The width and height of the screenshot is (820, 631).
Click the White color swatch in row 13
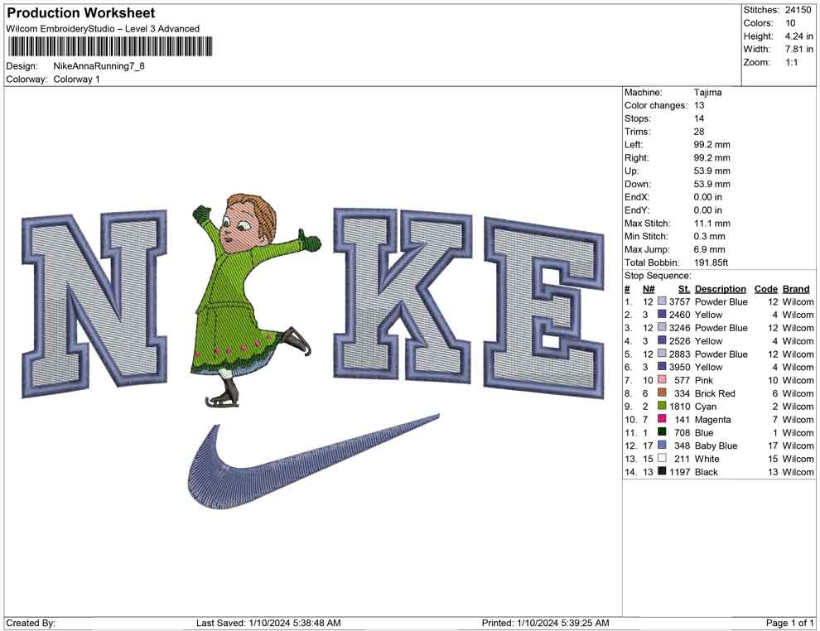pyautogui.click(x=662, y=459)
